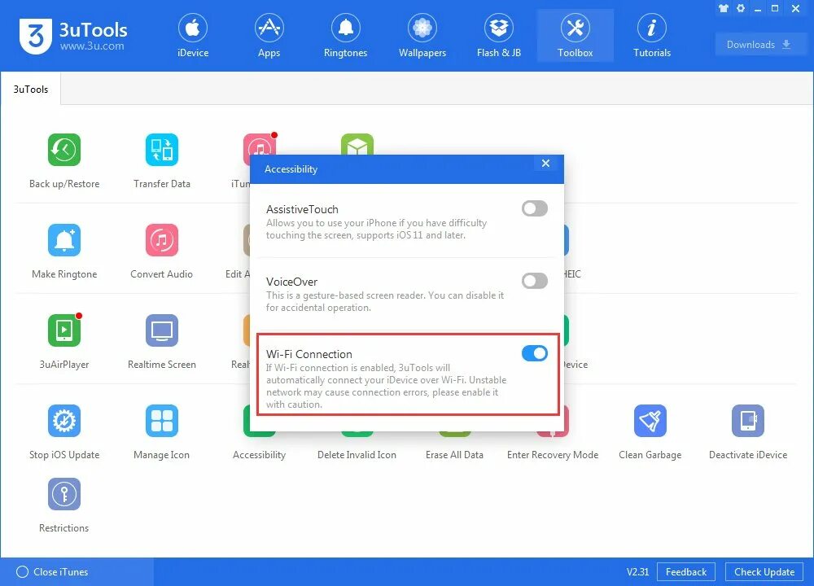814x586 pixels.
Task: Open the Convert Audio tool
Action: 162,240
